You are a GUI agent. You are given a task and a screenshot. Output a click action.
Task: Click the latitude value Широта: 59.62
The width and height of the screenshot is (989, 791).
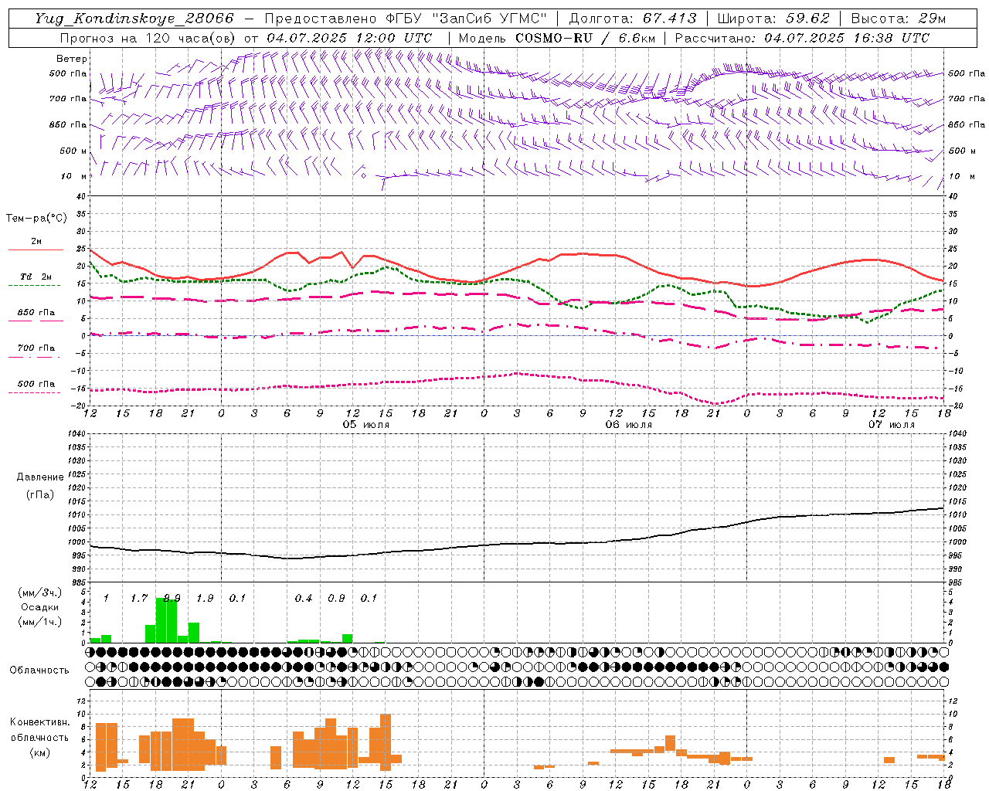[773, 19]
